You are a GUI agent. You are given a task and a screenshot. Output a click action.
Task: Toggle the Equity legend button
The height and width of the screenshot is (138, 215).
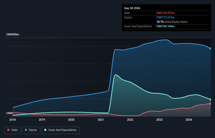(x=31, y=130)
